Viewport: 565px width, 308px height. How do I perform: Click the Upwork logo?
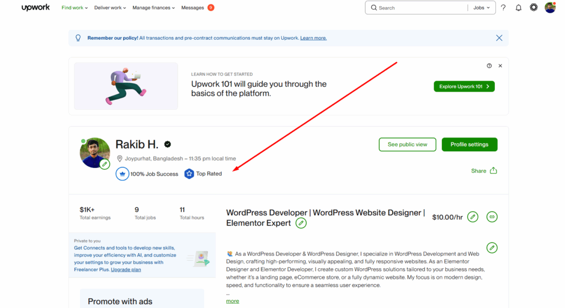(x=35, y=8)
